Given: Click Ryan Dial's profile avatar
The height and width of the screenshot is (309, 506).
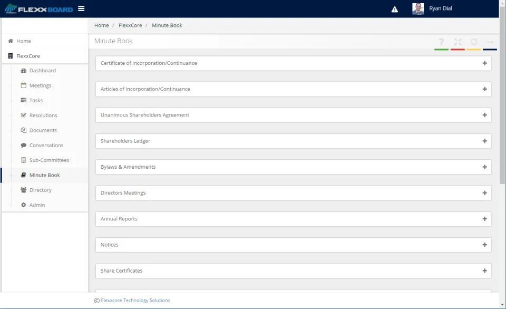Looking at the screenshot, I should click(x=418, y=9).
